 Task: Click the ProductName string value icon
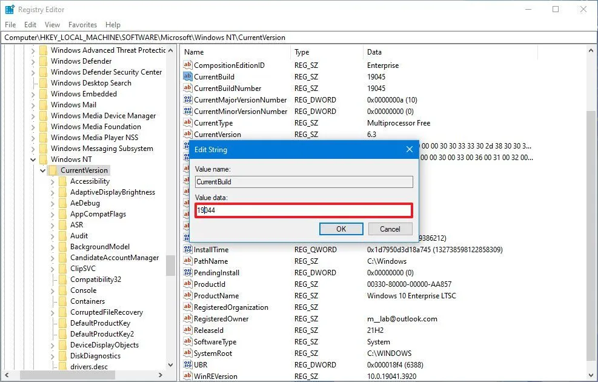[188, 296]
